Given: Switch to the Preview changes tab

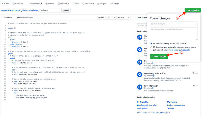Looking at the screenshot, I should [x=25, y=17].
